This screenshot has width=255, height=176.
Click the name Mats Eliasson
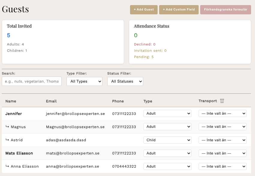[x=19, y=153]
